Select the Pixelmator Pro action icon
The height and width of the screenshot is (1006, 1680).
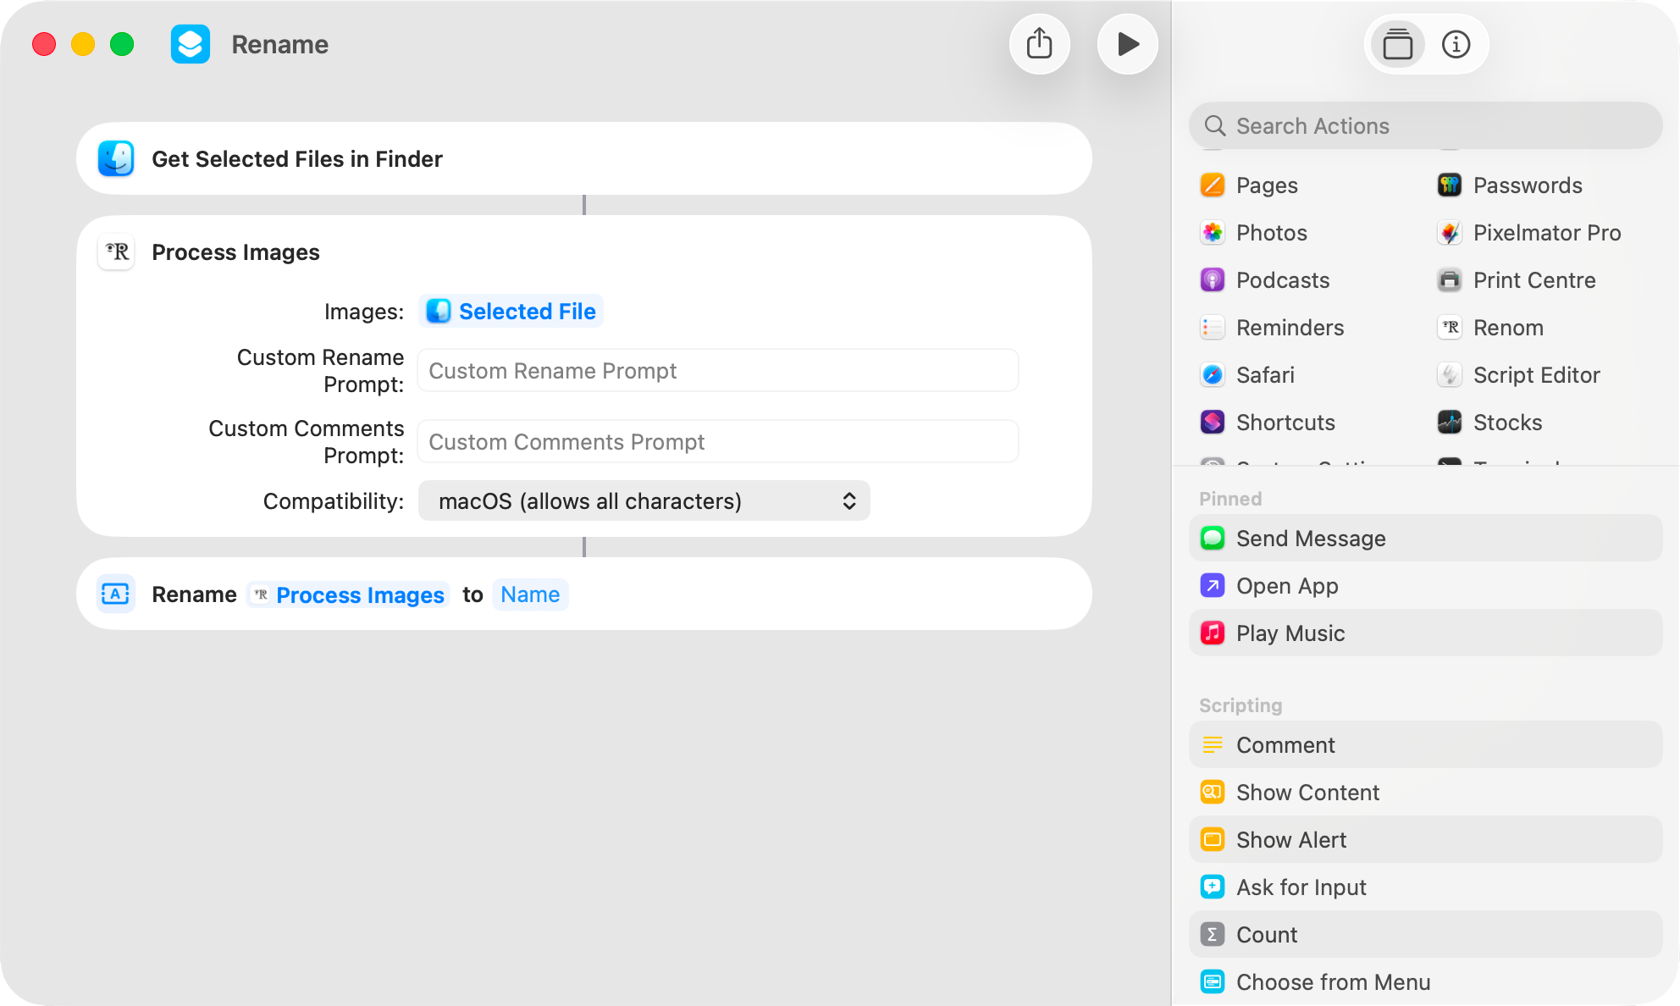[x=1450, y=232]
